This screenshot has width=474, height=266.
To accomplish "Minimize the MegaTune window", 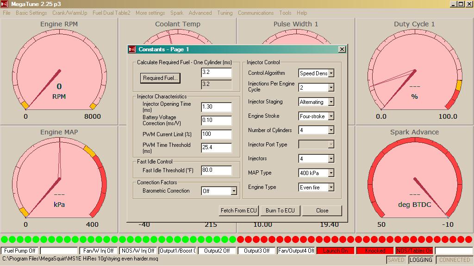I will [x=454, y=4].
